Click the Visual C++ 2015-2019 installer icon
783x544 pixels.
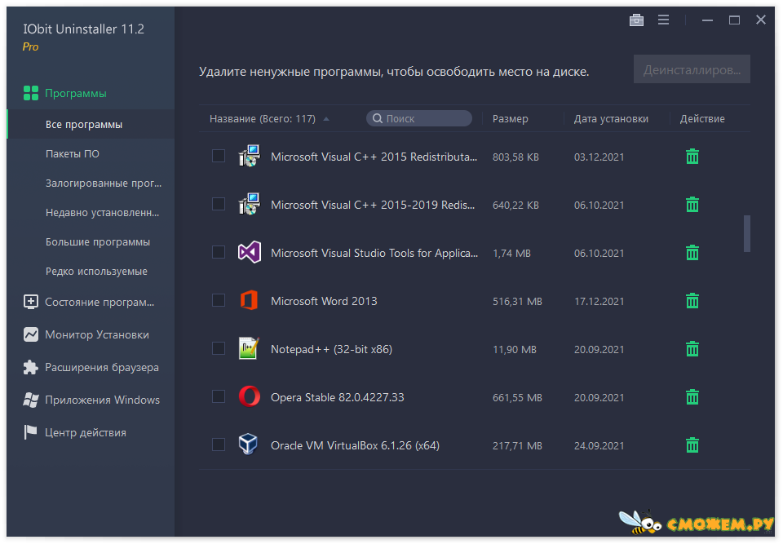pyautogui.click(x=249, y=204)
